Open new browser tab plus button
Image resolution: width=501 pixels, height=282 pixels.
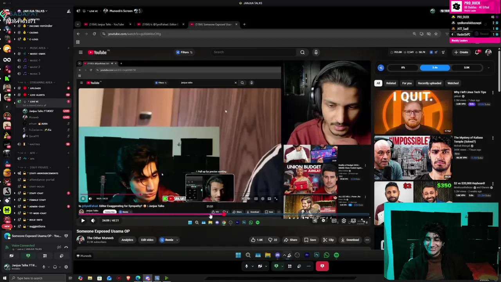point(244,24)
